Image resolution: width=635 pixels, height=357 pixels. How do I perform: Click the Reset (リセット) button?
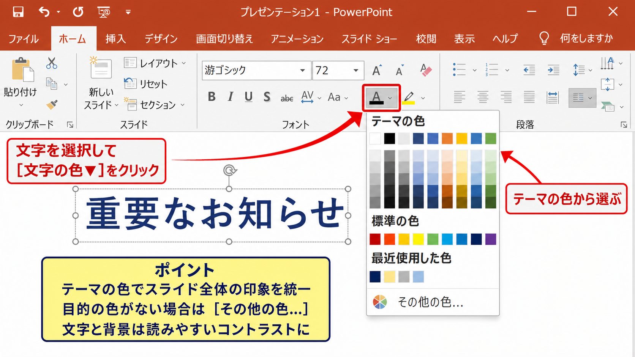click(146, 84)
